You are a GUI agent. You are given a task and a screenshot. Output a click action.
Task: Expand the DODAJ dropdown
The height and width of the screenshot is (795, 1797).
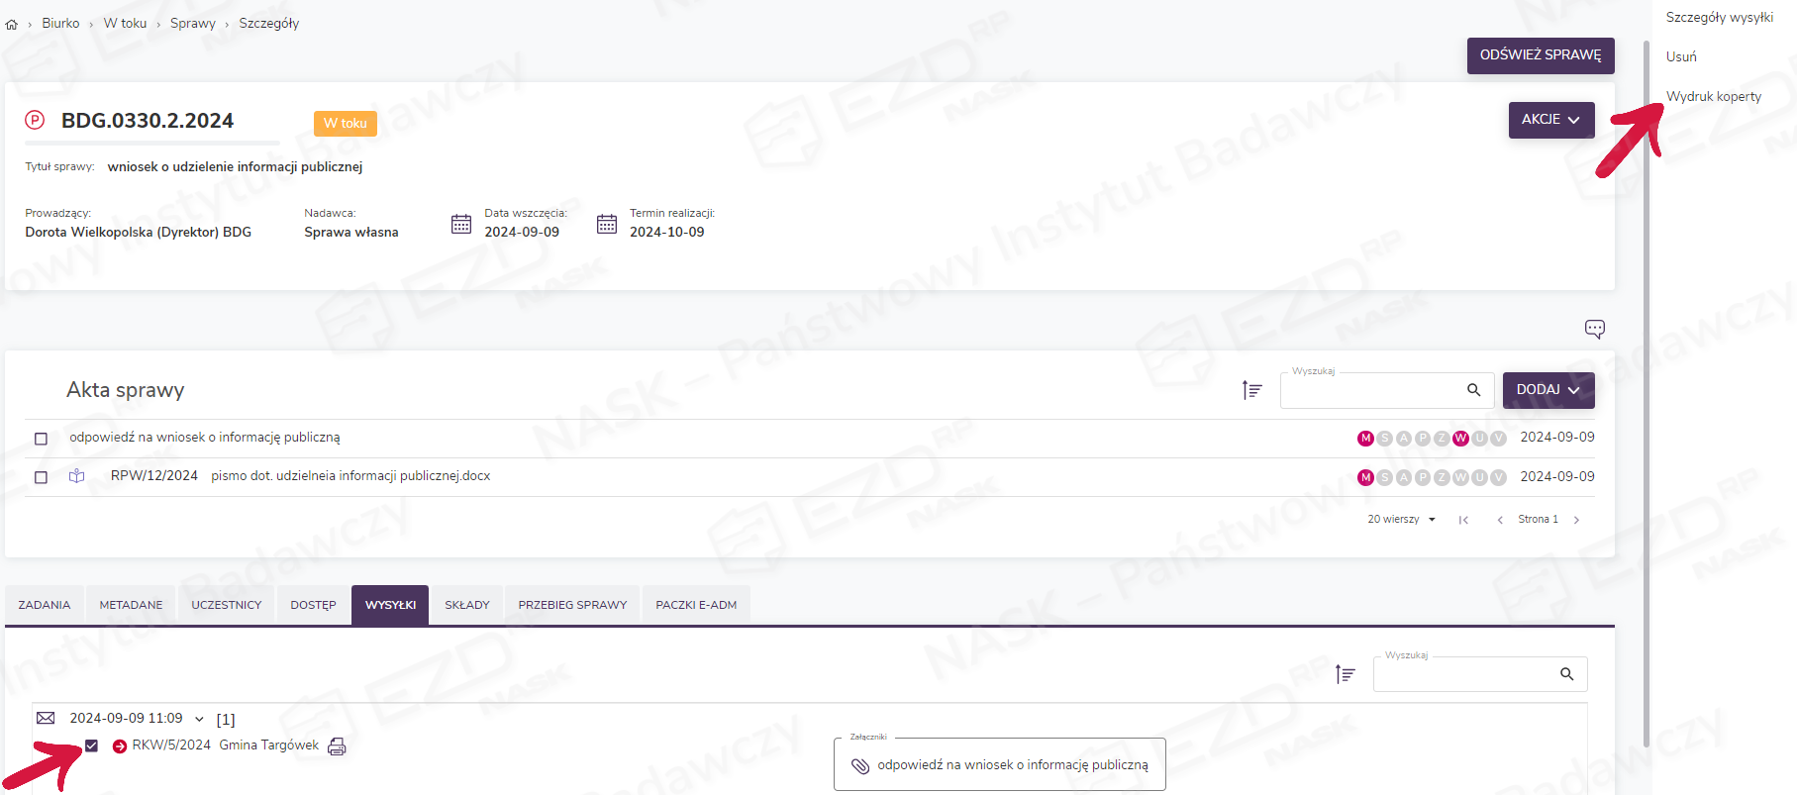pos(1547,390)
